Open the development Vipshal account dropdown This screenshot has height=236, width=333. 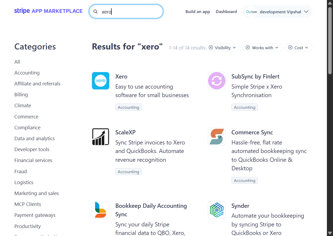coord(277,12)
